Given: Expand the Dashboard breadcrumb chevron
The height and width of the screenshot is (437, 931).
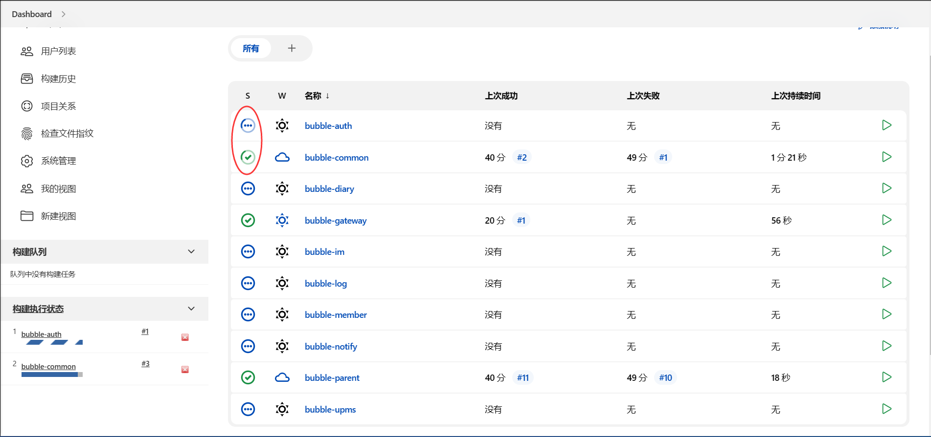Looking at the screenshot, I should (64, 14).
